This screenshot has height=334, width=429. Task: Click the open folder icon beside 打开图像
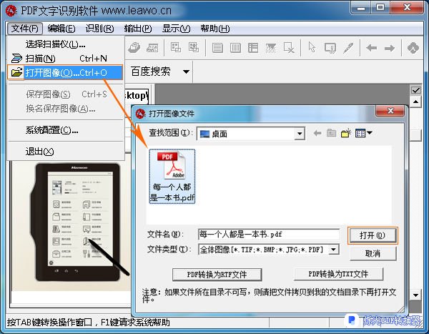click(16, 72)
